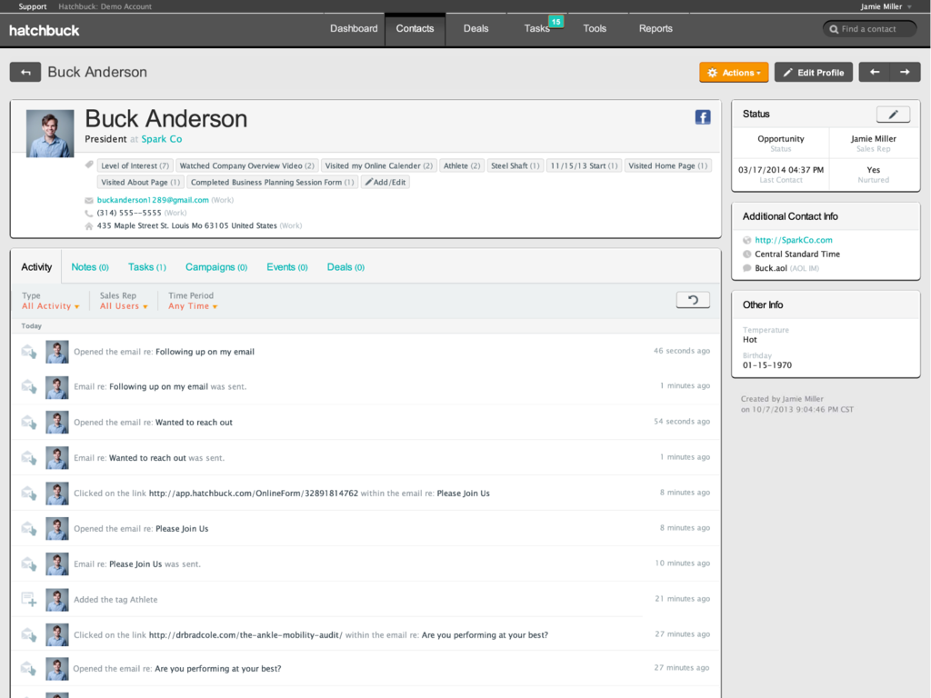This screenshot has width=931, height=698.
Task: Click the Visited Home Page (1) tag
Action: 668,165
